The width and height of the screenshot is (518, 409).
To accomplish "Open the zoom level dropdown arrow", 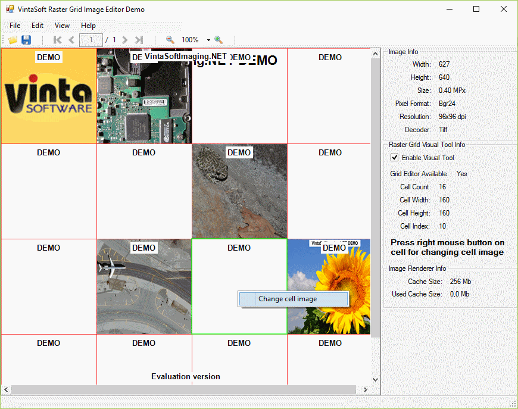I will 208,40.
